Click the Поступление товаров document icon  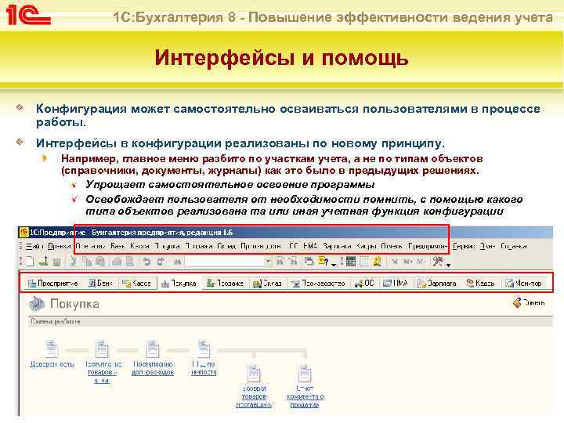point(102,349)
